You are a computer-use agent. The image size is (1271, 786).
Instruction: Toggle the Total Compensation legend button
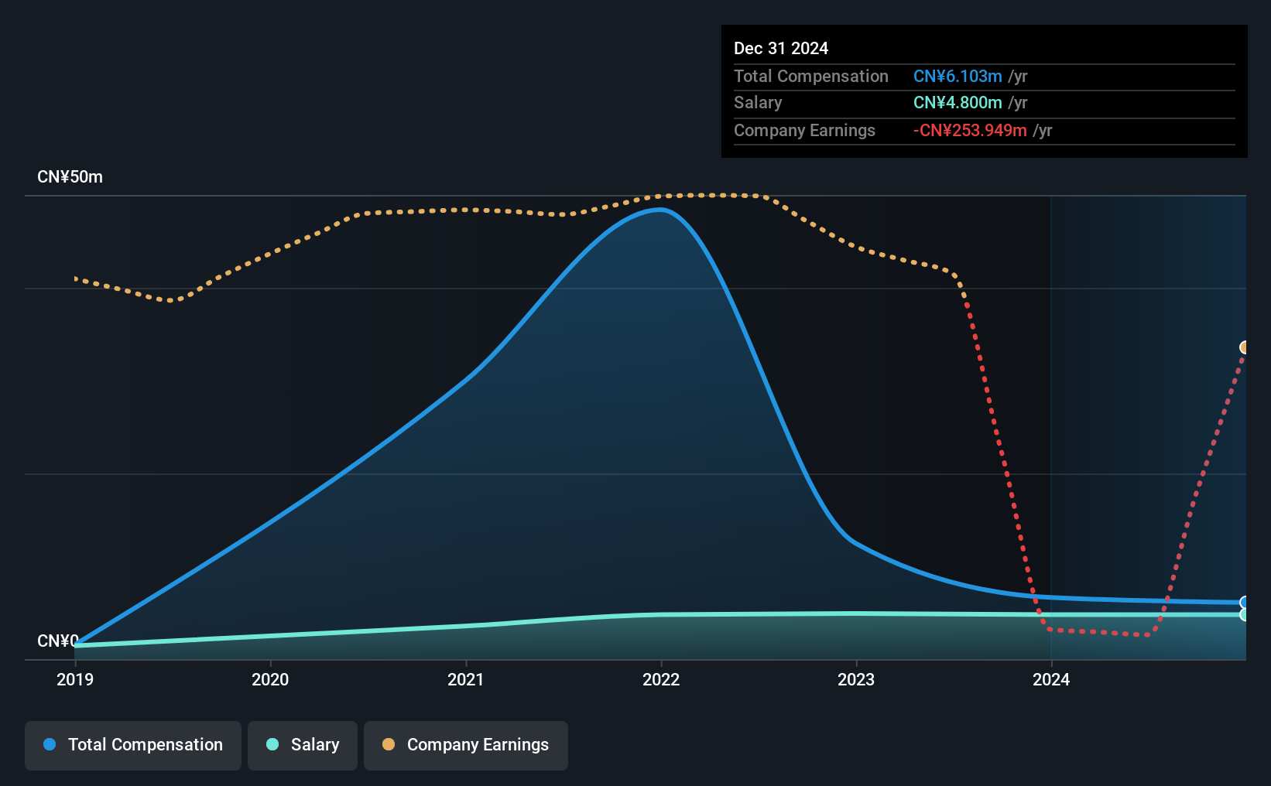[133, 745]
